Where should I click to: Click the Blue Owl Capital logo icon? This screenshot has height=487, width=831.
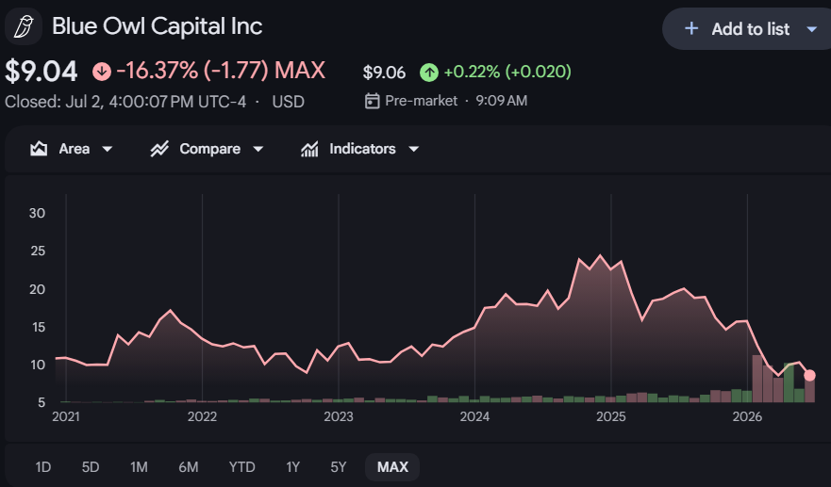24,26
